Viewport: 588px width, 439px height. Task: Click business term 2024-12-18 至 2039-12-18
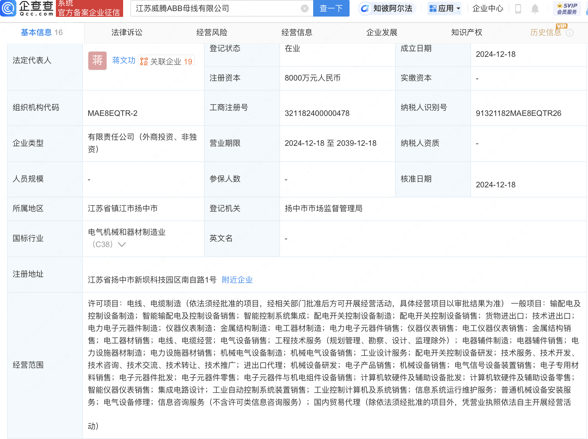pyautogui.click(x=331, y=143)
